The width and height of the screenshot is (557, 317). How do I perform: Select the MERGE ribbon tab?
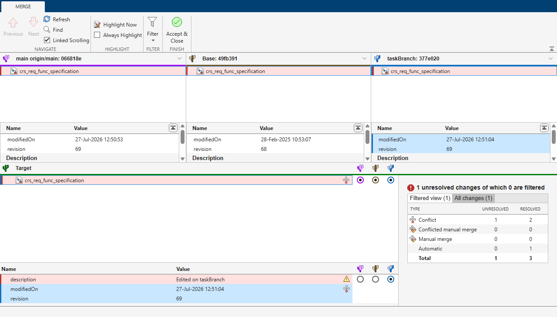(23, 7)
